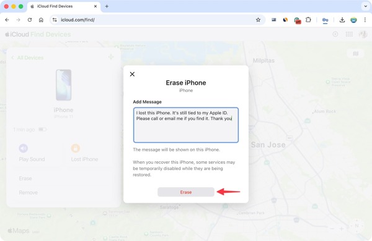Open the extensions puzzle icon
This screenshot has width=372, height=241.
(308, 20)
